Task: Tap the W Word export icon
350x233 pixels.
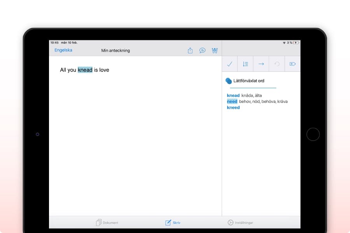Action: [215, 50]
